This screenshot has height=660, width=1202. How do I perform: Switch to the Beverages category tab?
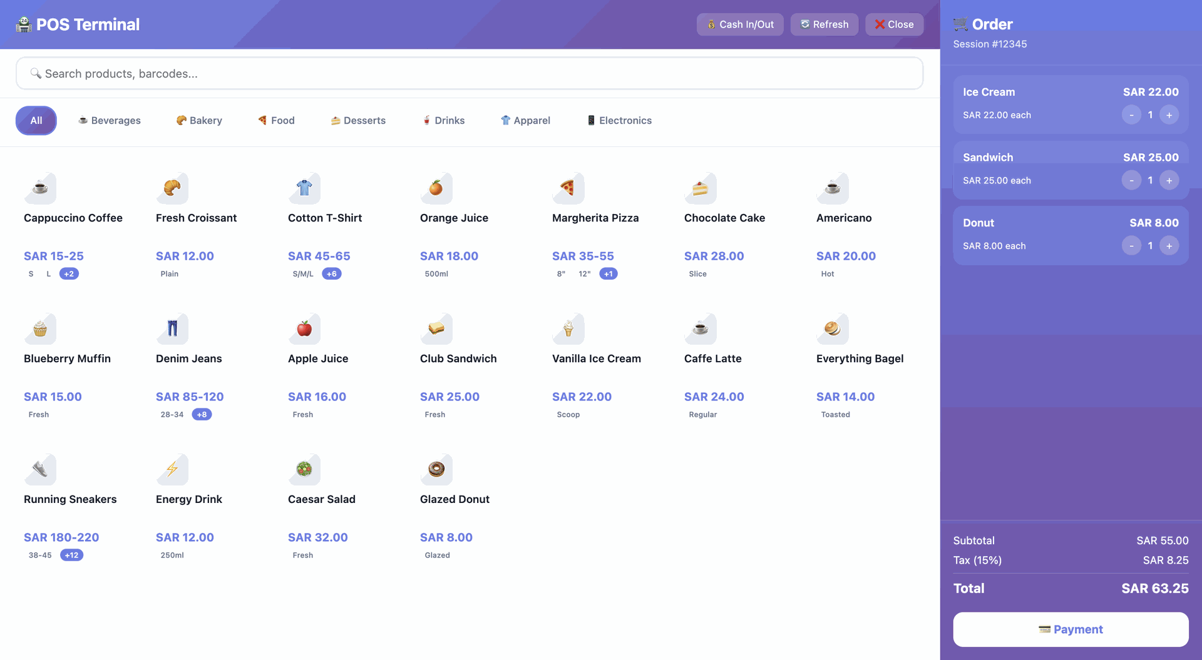click(110, 121)
